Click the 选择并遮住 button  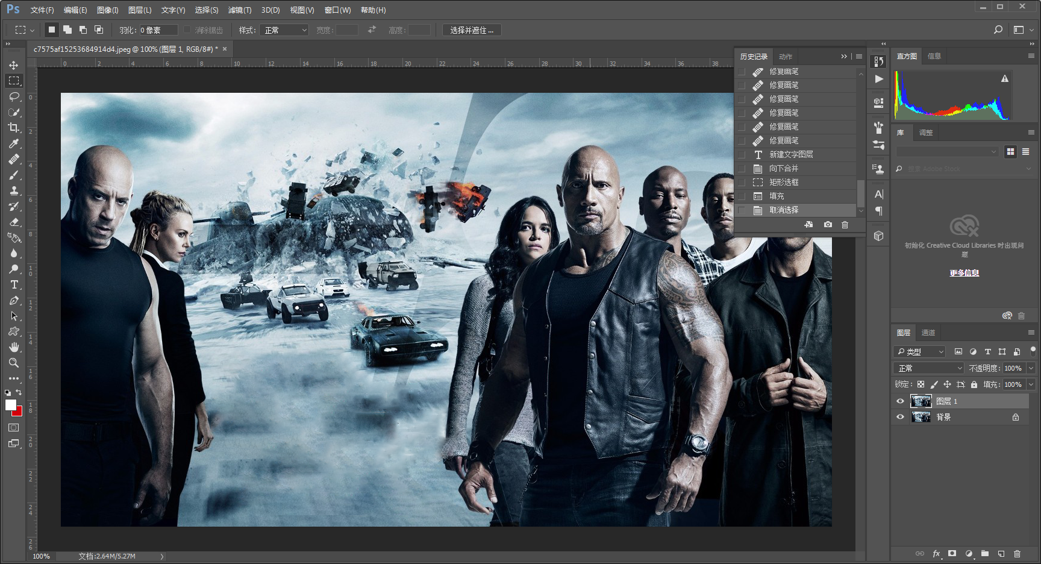coord(472,30)
